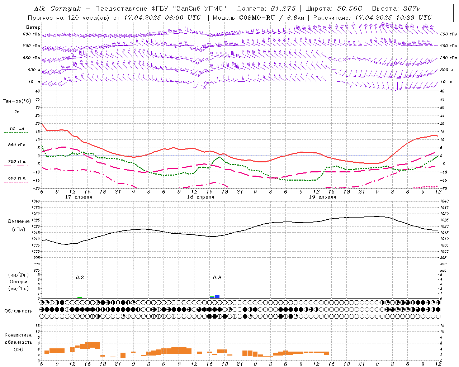The width and height of the screenshot is (459, 367).
Task: Select the 'Предоставлено ФГБУ "ЗапСиб УГМС"' text
Action: tap(161, 9)
